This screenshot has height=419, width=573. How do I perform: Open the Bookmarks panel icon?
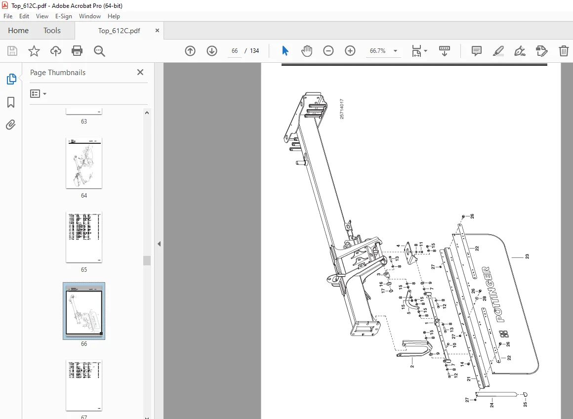tap(11, 102)
